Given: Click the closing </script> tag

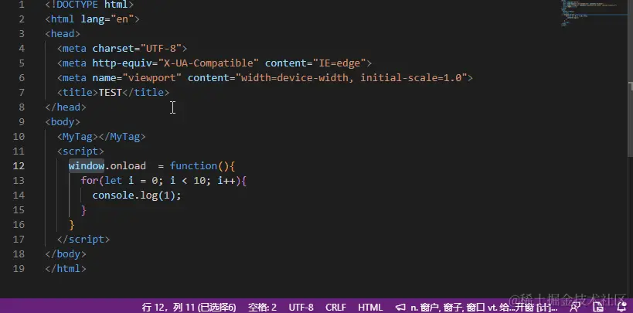Looking at the screenshot, I should pos(83,240).
